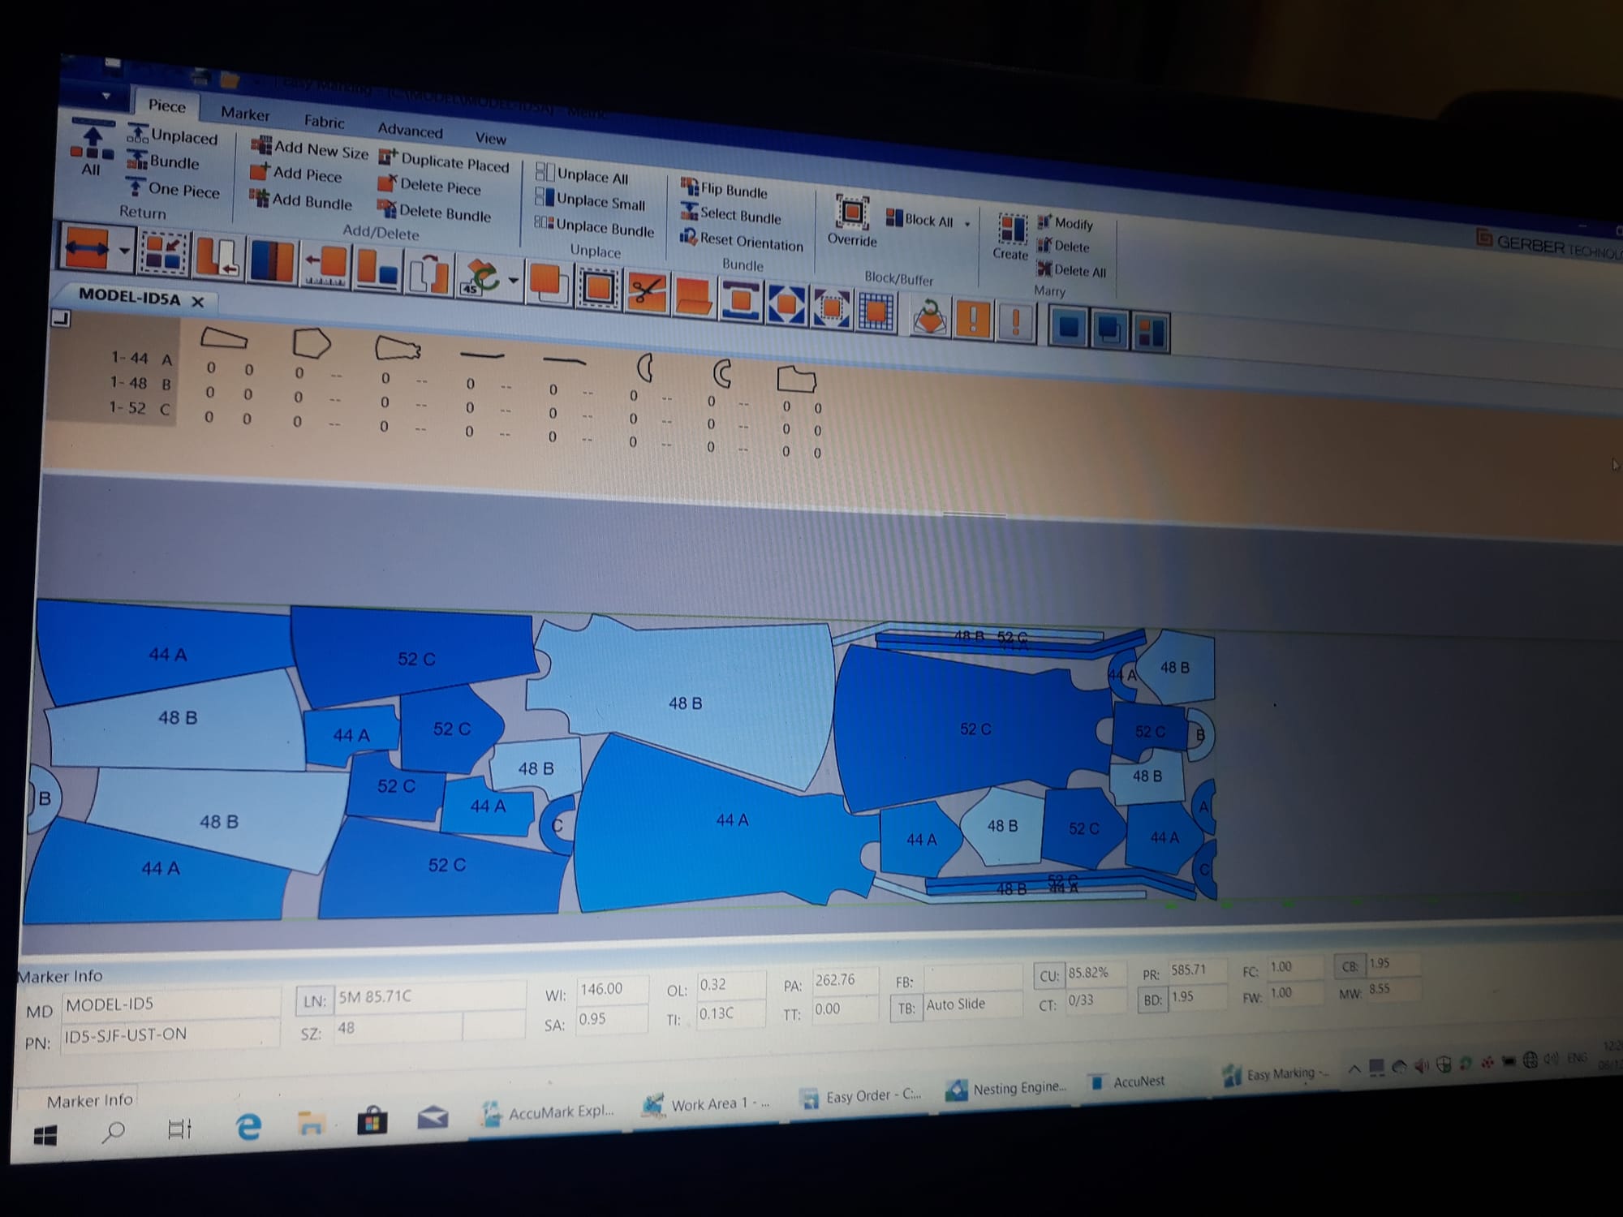Open the Advanced ribbon tab

tap(410, 131)
